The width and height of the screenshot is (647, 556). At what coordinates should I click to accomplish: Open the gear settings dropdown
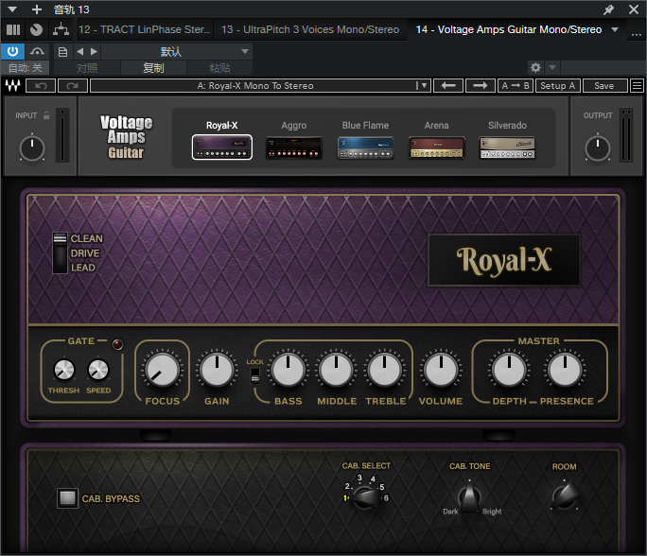pyautogui.click(x=543, y=68)
